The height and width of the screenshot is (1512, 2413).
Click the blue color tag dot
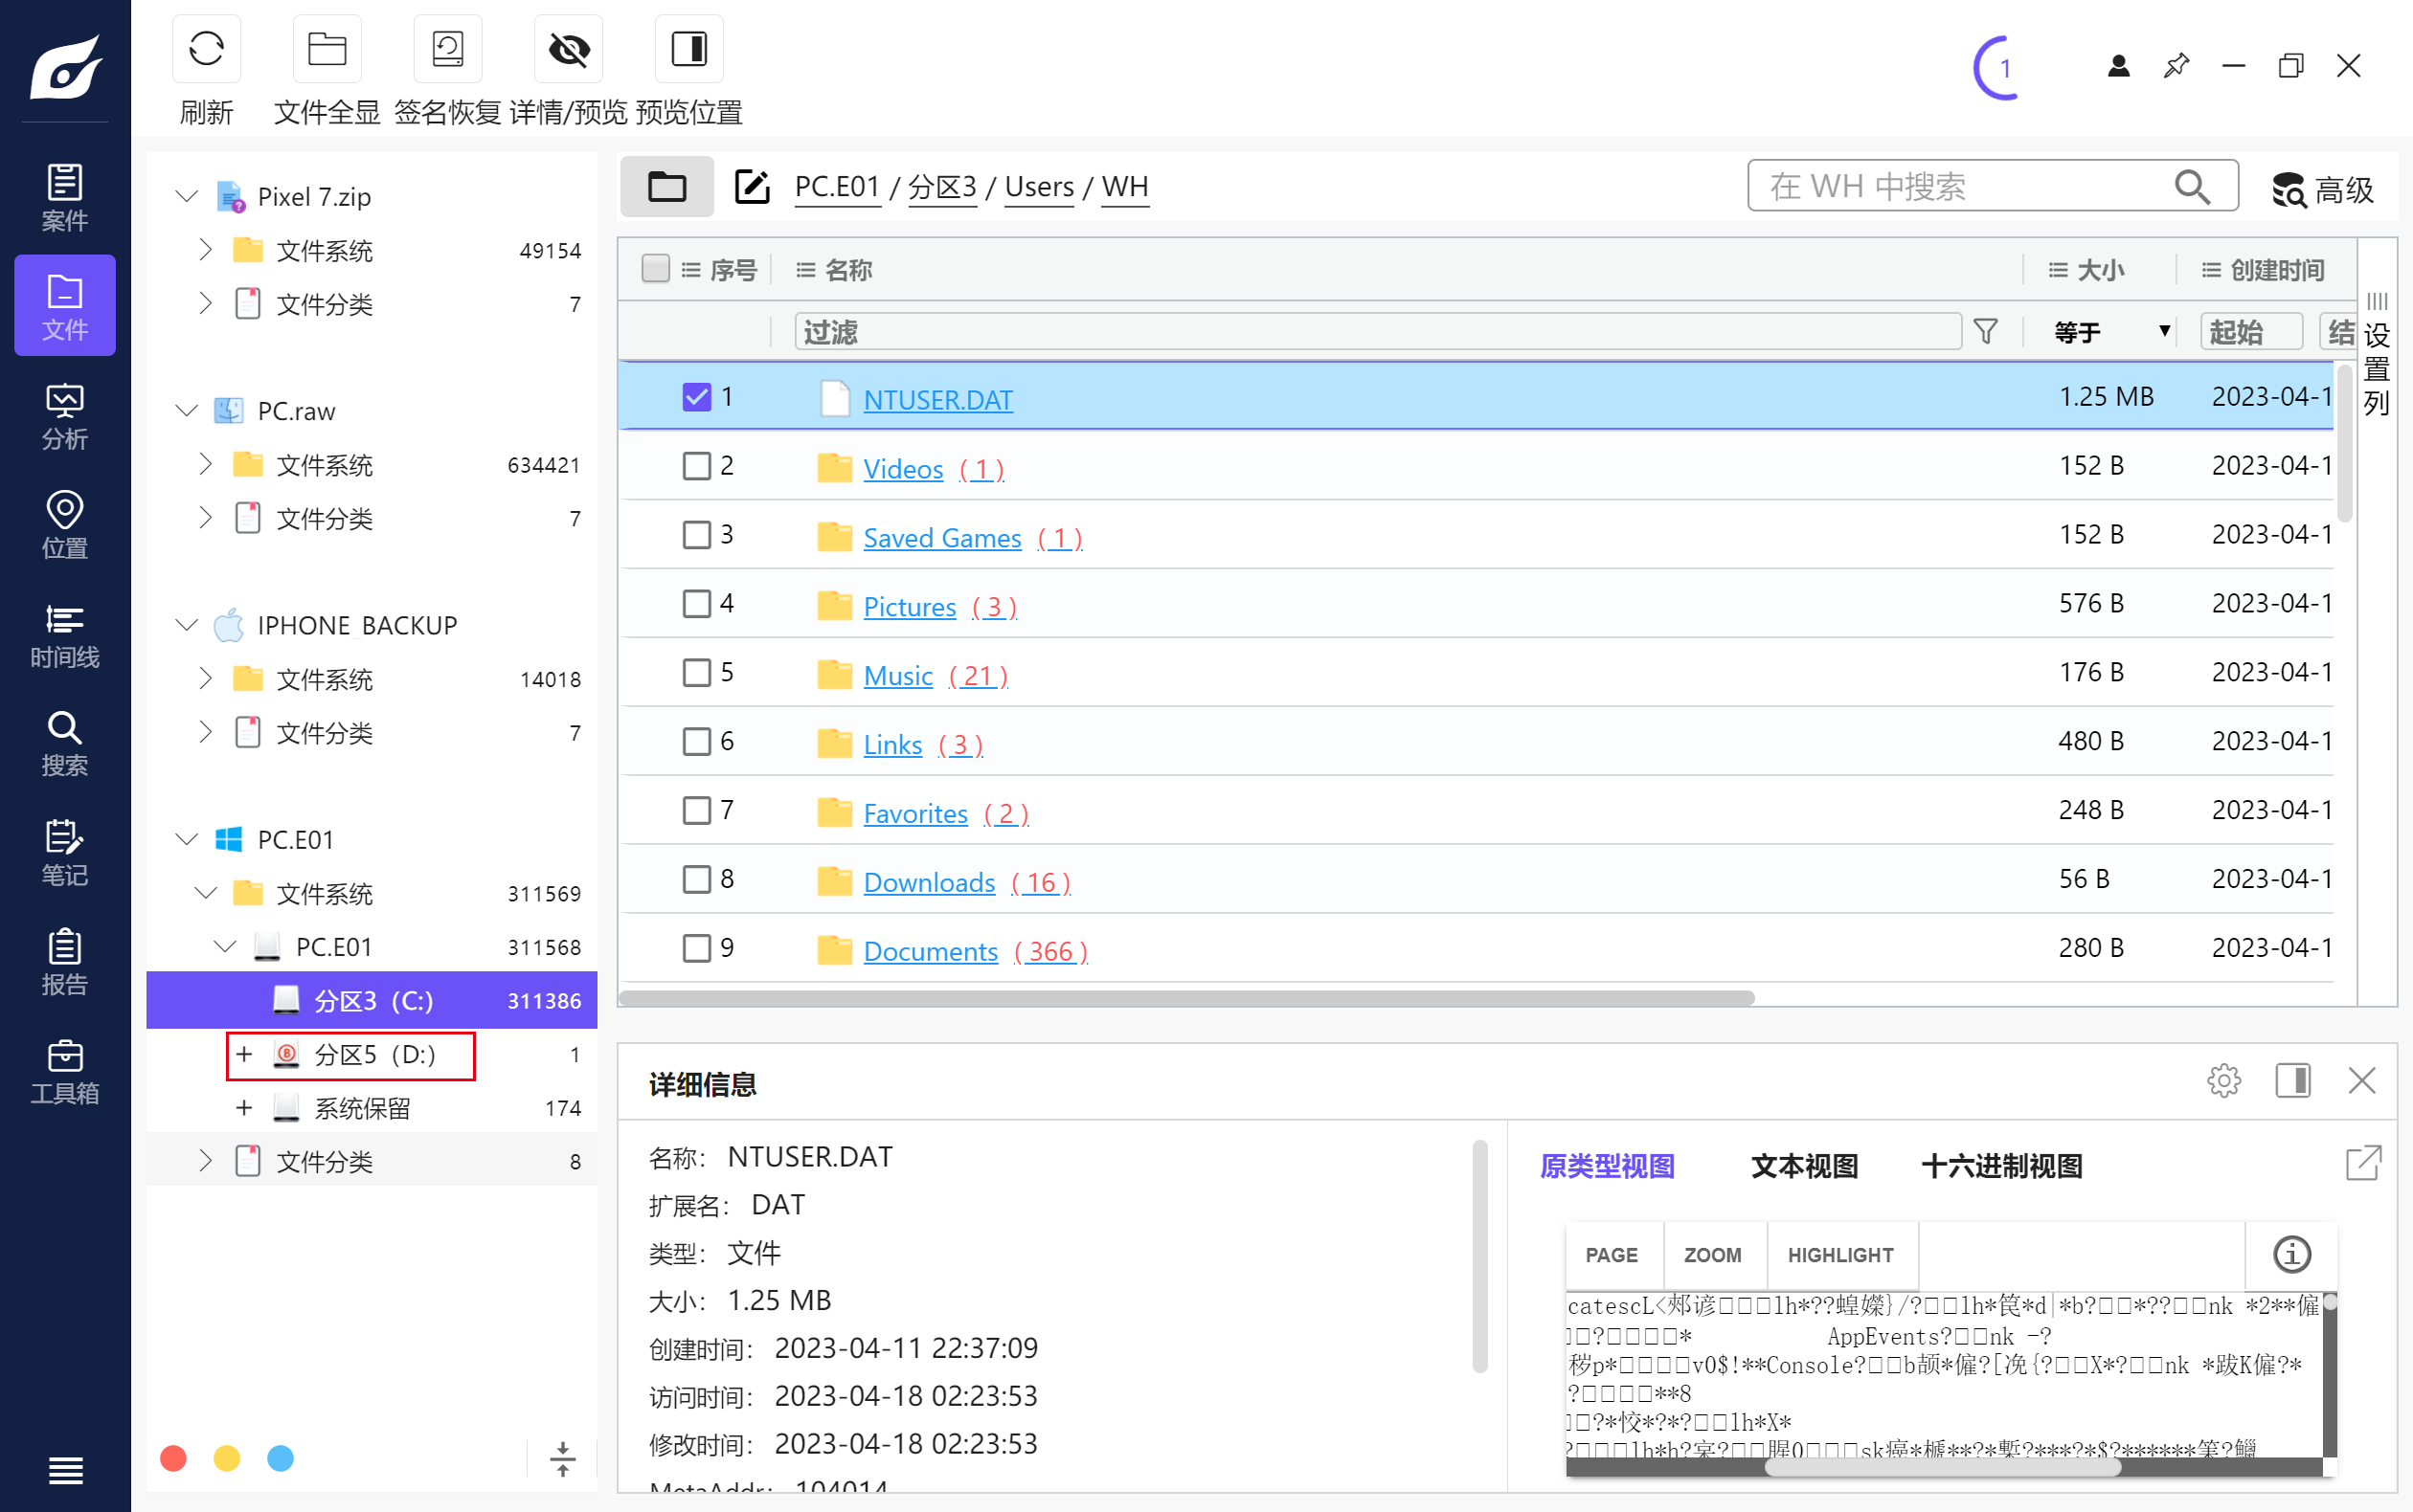282,1459
